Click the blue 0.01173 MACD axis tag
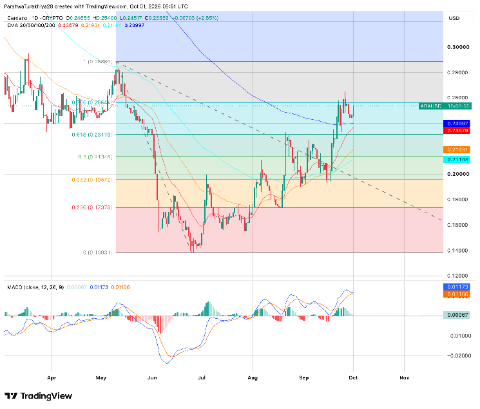 [x=457, y=287]
